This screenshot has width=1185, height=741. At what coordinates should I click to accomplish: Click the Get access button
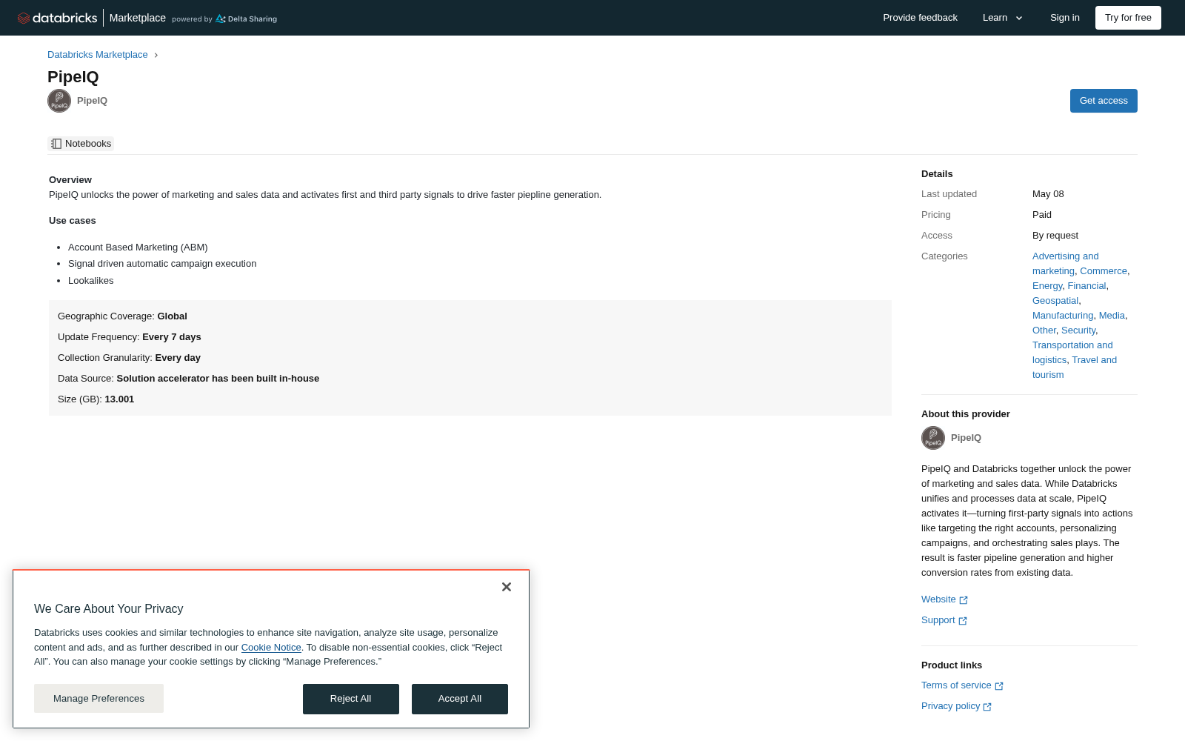(1104, 101)
